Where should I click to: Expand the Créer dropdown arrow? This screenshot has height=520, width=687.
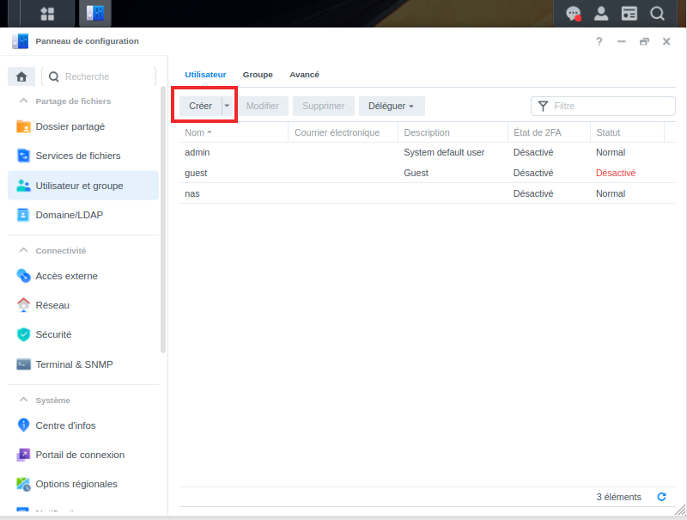point(227,106)
